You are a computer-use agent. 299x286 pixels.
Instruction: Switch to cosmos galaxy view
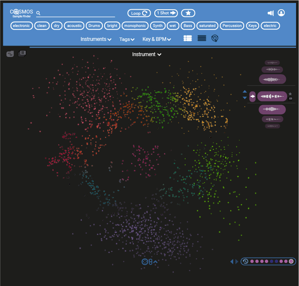215,38
